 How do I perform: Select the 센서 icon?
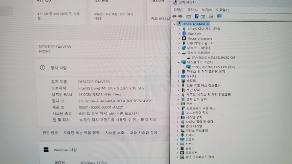[183, 104]
